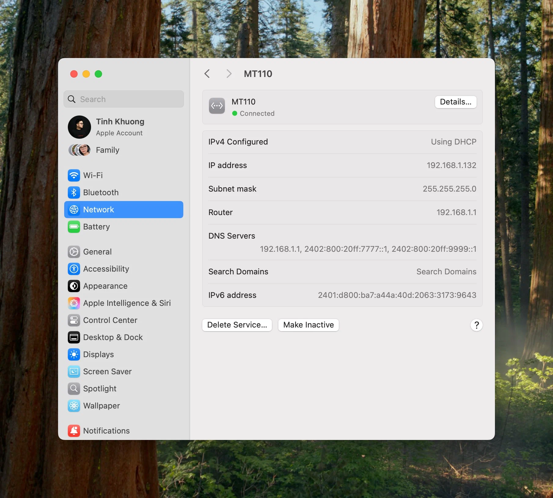553x498 pixels.
Task: Click the Router value 192.168.1.1
Action: pyautogui.click(x=456, y=212)
